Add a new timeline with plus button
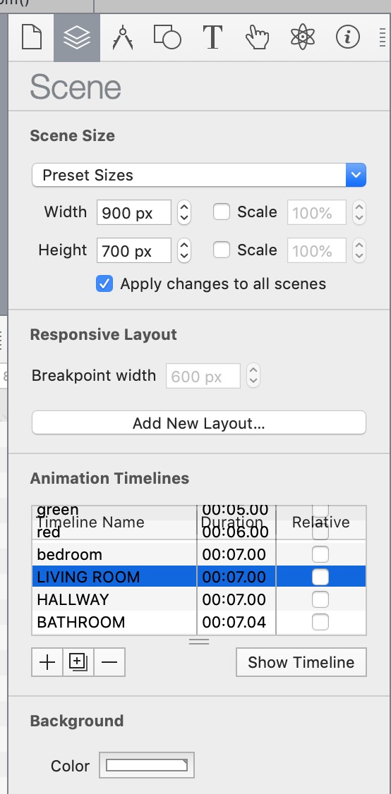 coord(47,662)
